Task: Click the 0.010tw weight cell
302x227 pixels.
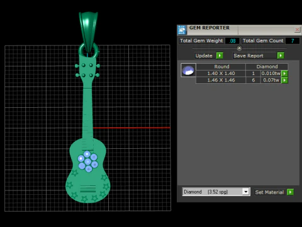Action: click(x=271, y=74)
